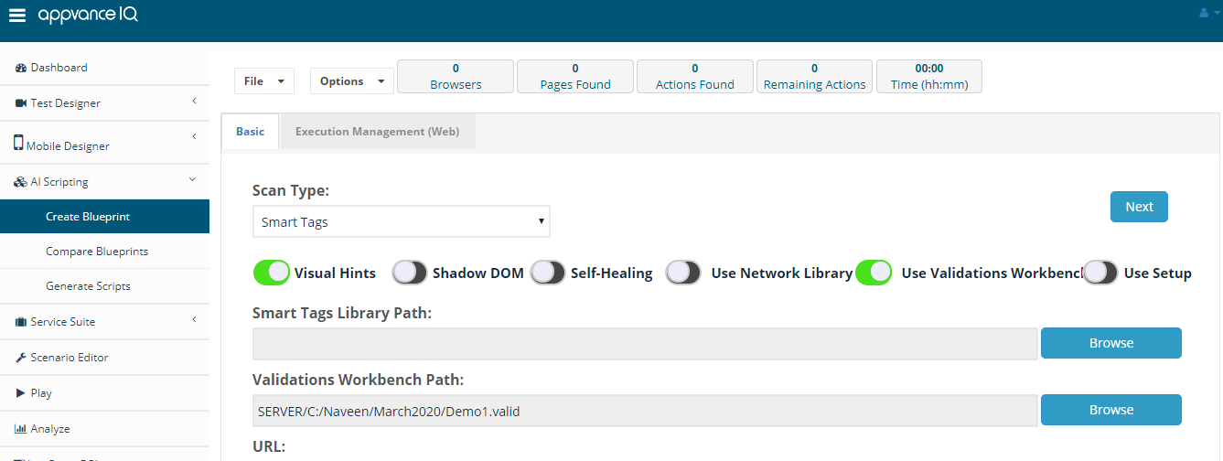Open the File dropdown
Image resolution: width=1223 pixels, height=461 pixels.
tap(264, 81)
